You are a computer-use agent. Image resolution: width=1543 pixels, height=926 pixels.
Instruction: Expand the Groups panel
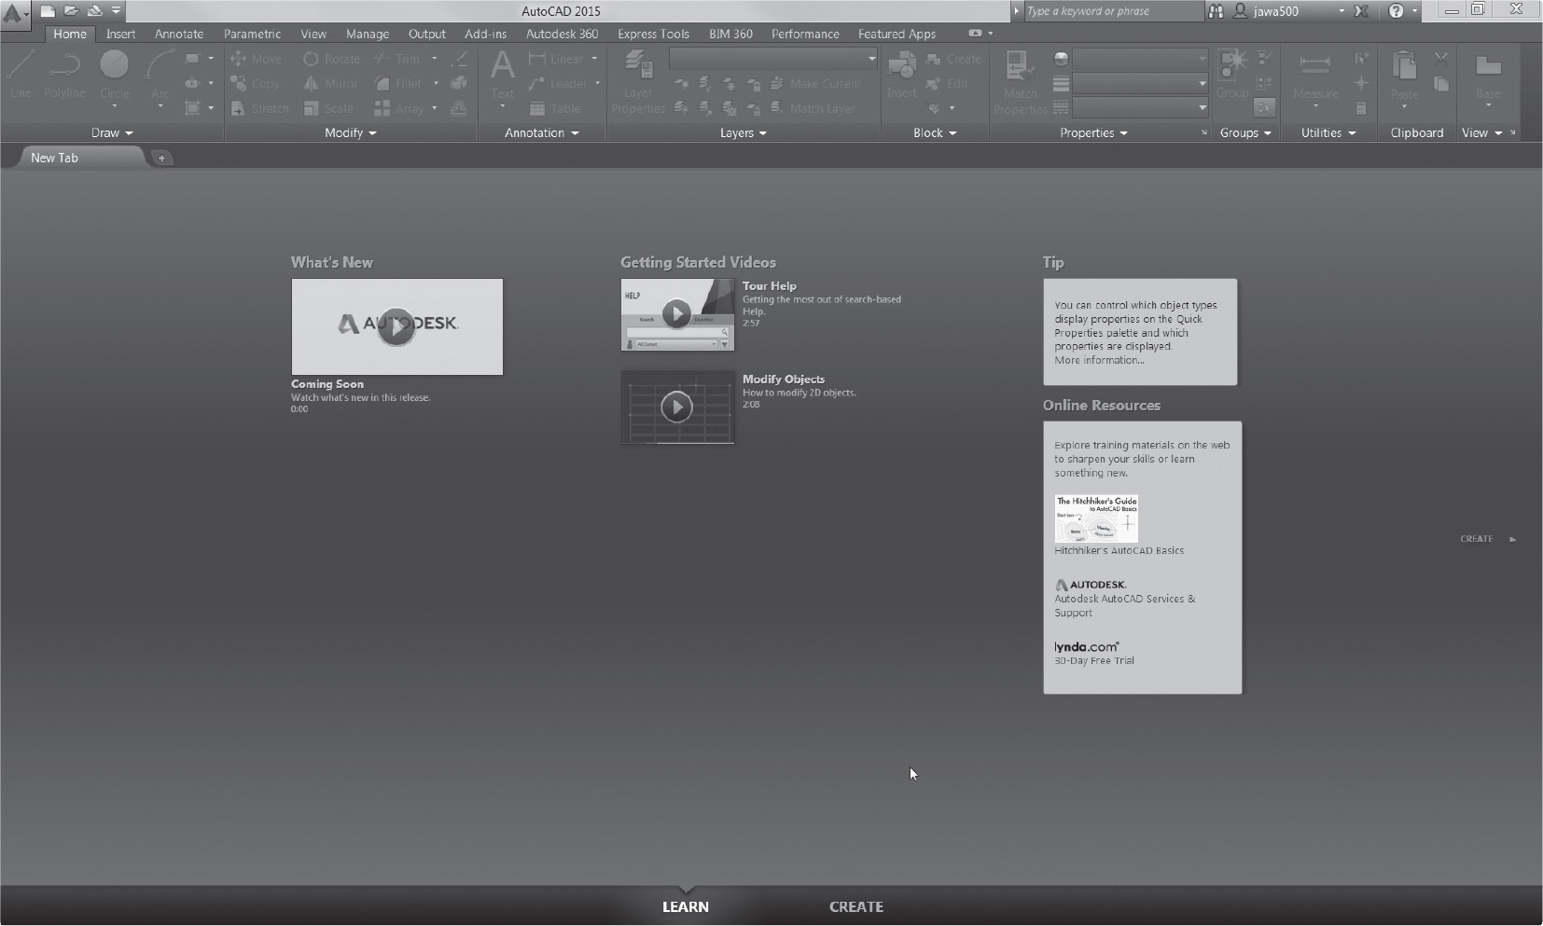[x=1245, y=133]
